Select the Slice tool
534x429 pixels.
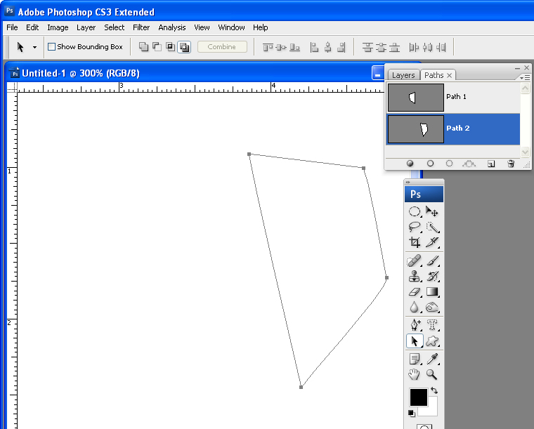pyautogui.click(x=432, y=242)
